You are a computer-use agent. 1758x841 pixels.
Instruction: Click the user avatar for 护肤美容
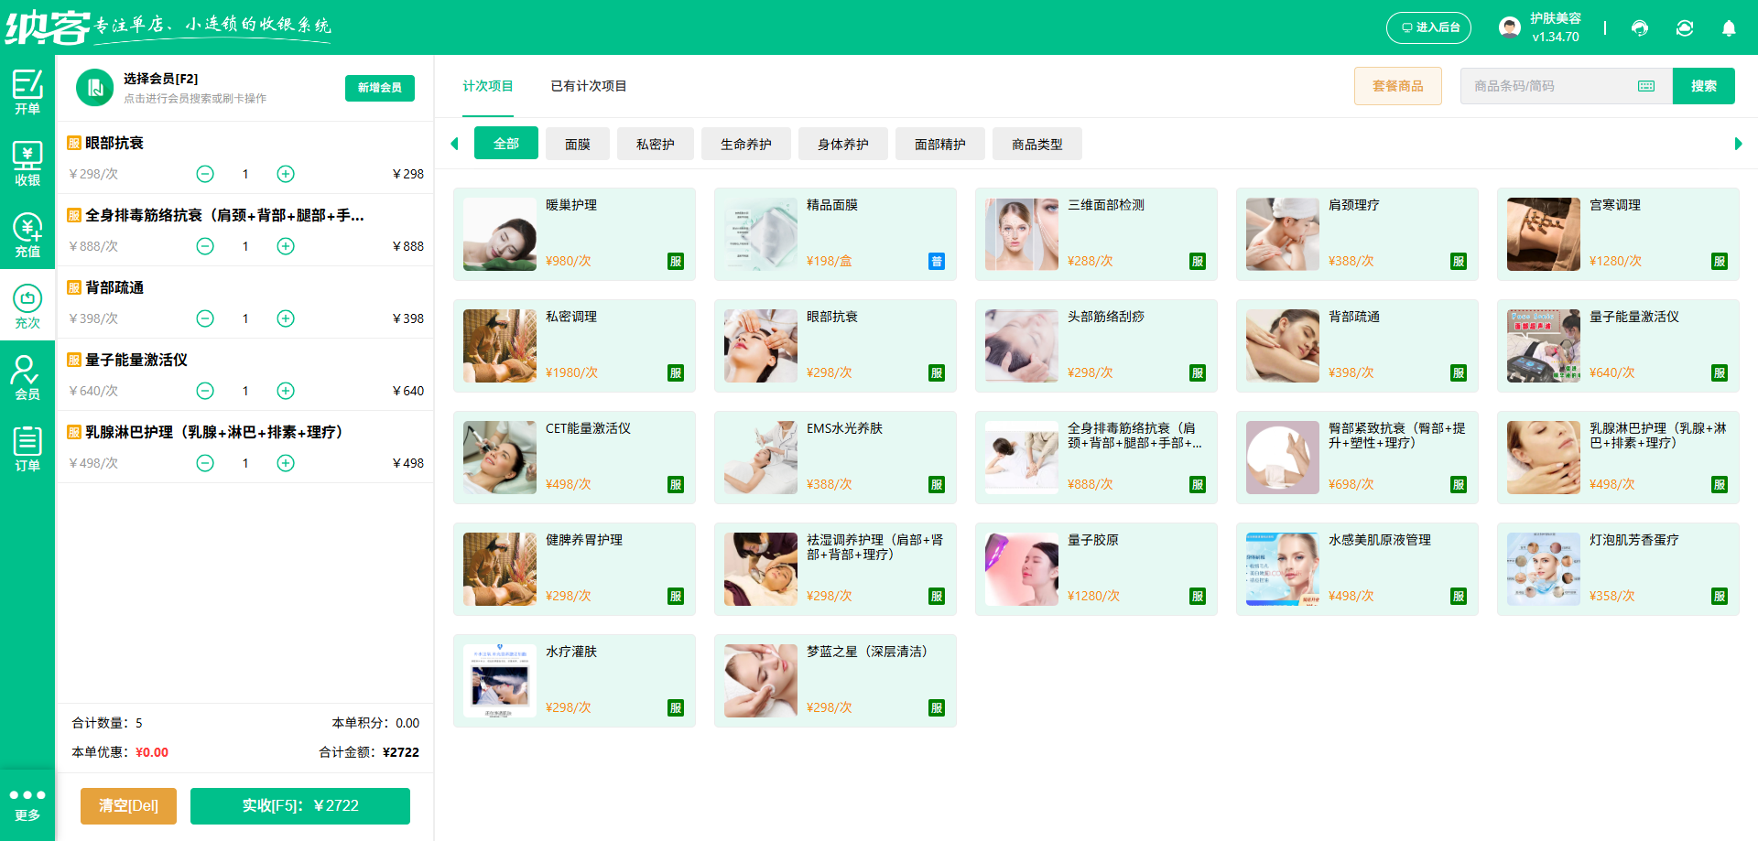1510,27
